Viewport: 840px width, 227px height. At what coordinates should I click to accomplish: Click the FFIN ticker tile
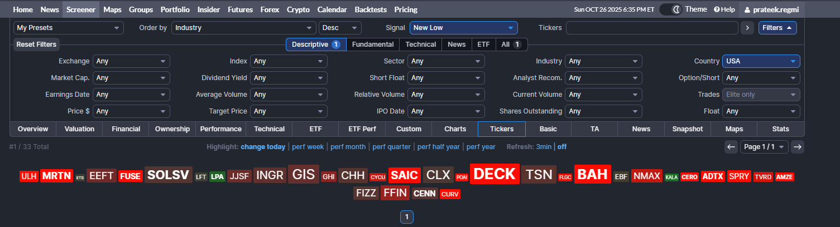[396, 193]
